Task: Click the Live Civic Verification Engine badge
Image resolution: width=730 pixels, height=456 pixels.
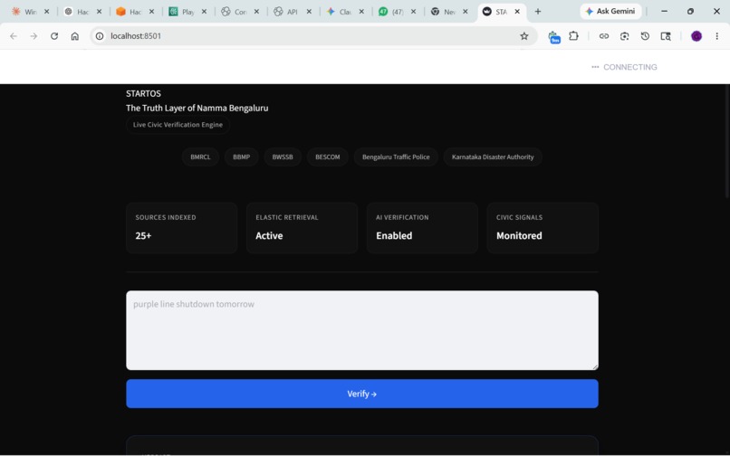Action: tap(178, 125)
